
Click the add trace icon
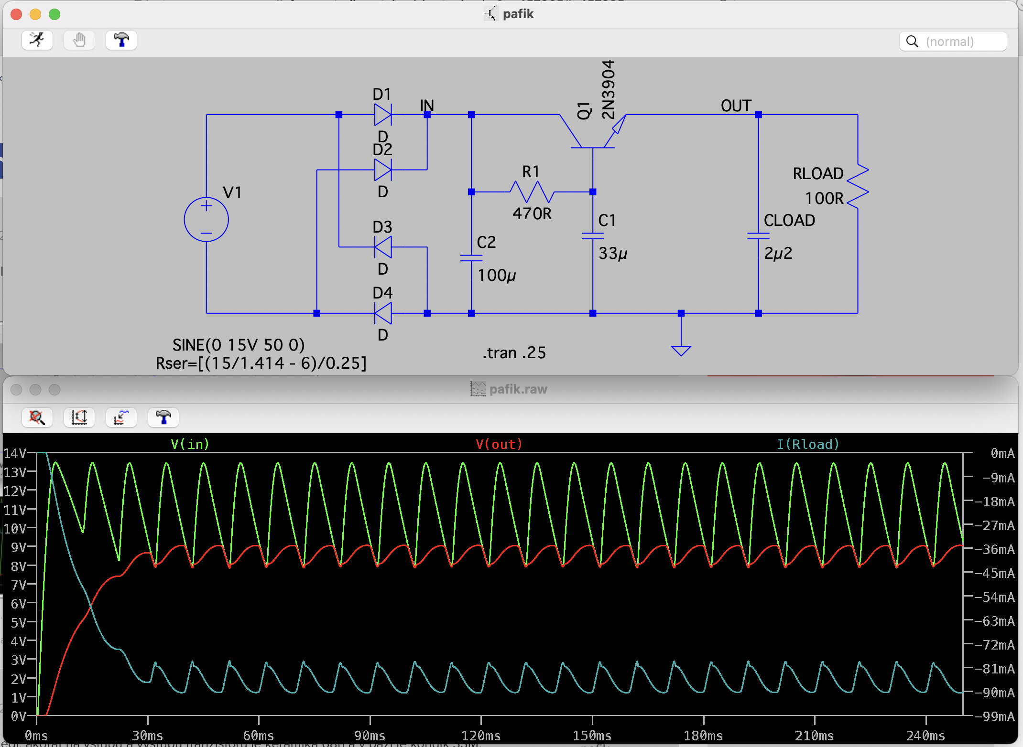click(121, 417)
